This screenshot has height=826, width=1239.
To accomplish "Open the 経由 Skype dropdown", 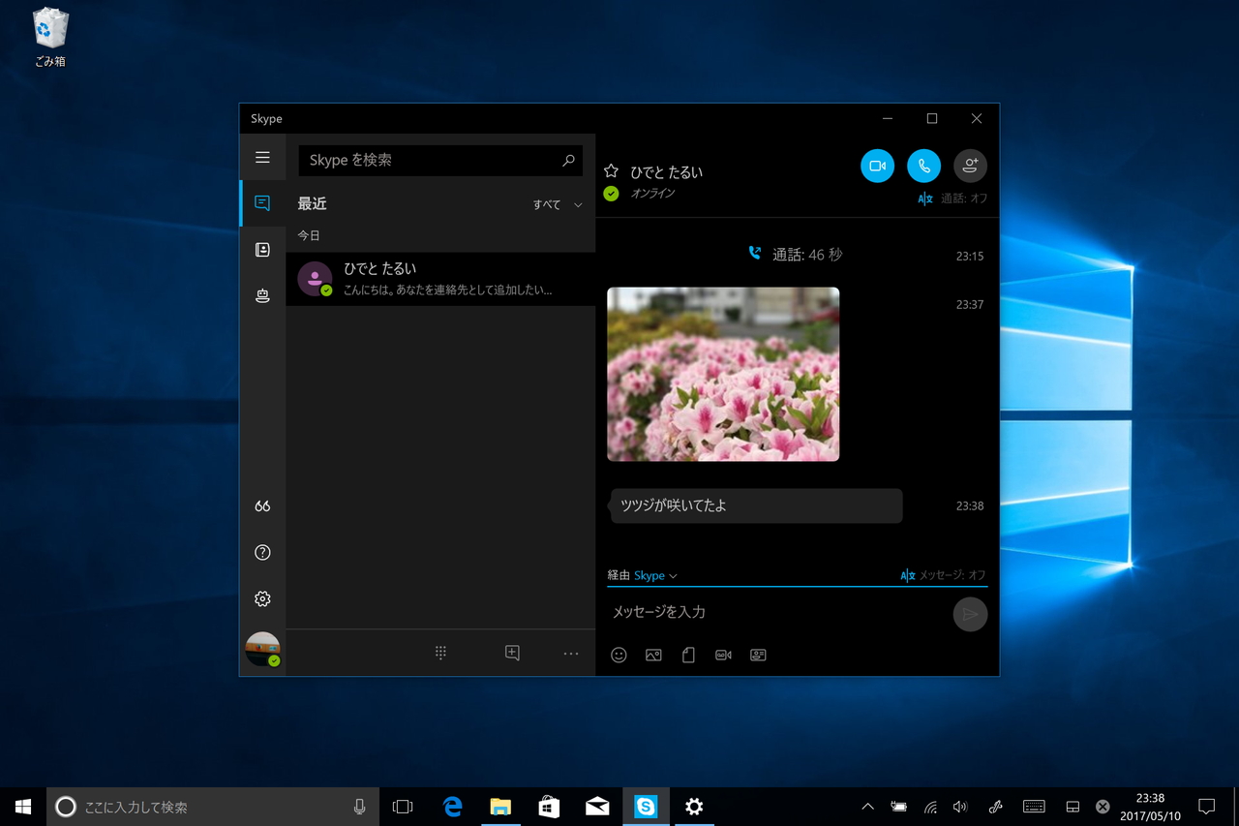I will pyautogui.click(x=654, y=575).
